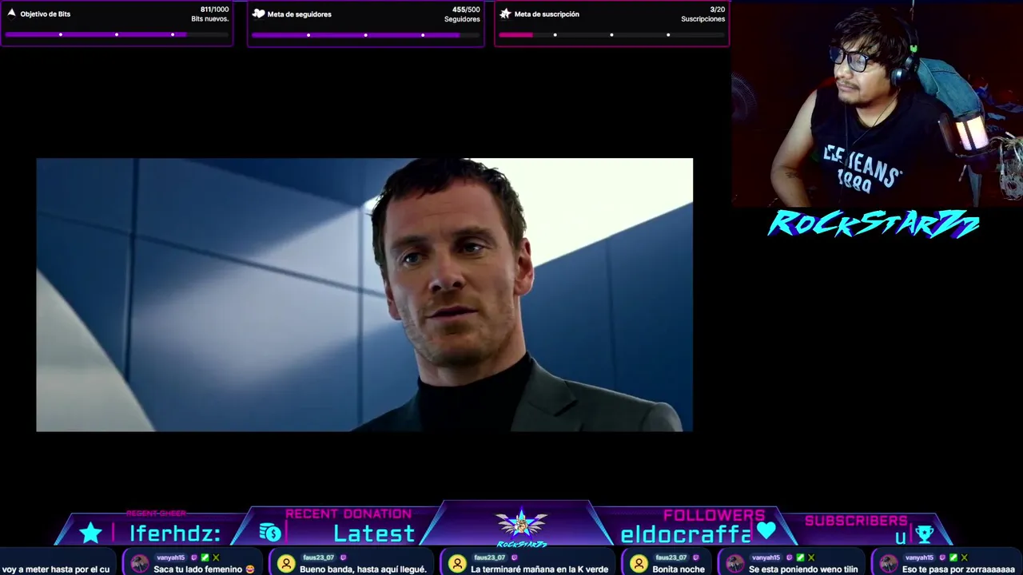Click the Objetivo de Bits triangle icon
This screenshot has height=575, width=1023.
pyautogui.click(x=11, y=13)
